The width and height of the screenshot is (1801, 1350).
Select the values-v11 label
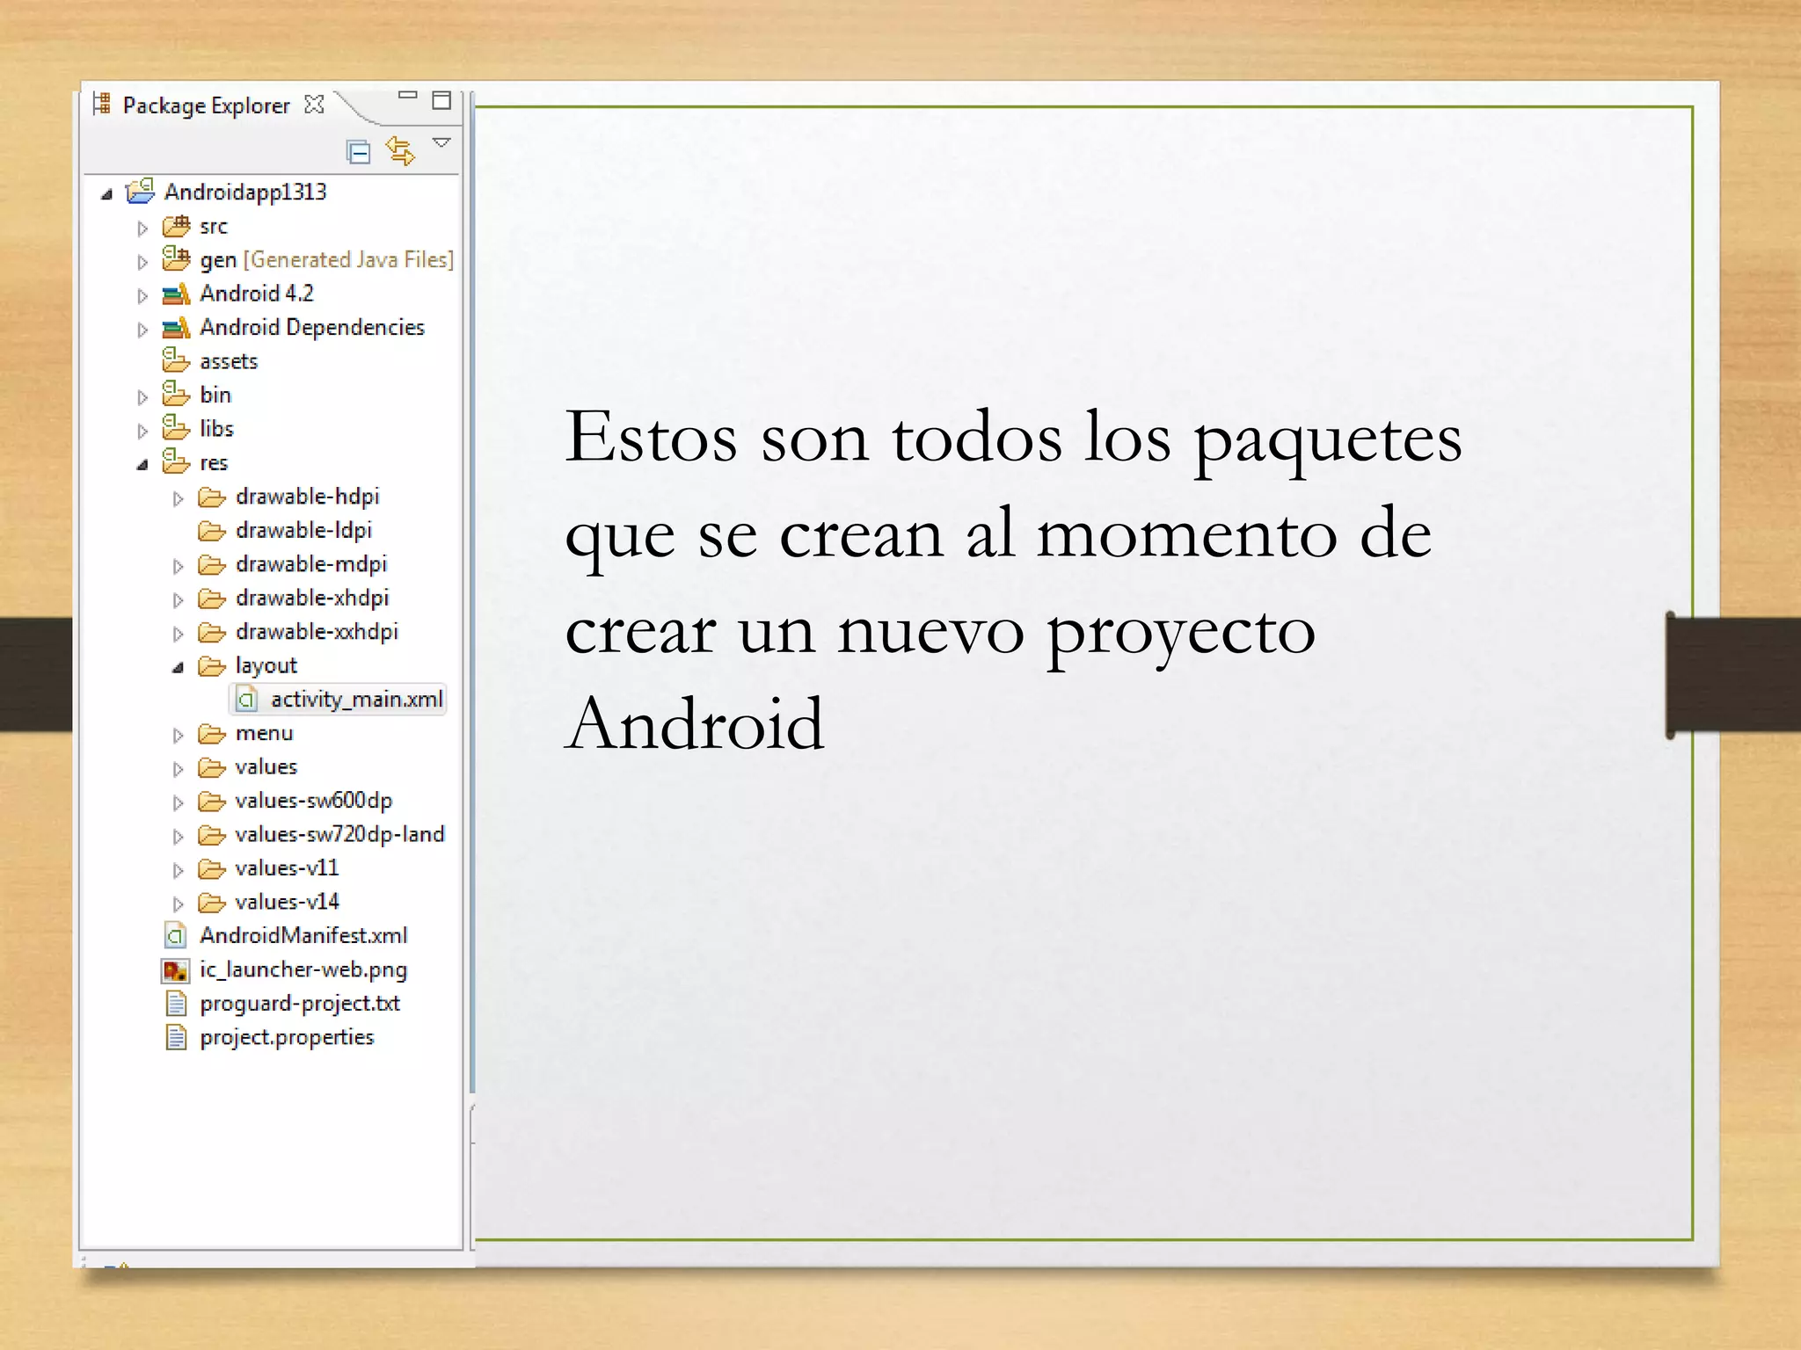287,868
